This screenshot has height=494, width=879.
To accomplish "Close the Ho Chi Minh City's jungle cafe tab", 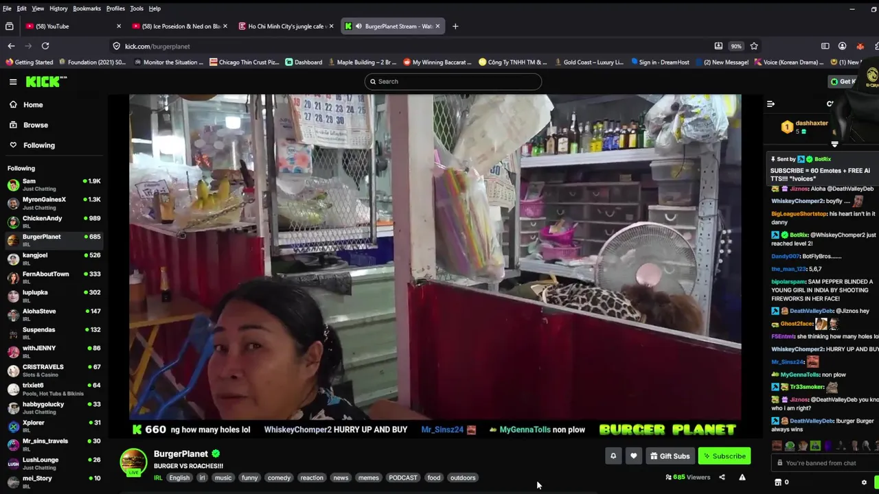I will [331, 26].
